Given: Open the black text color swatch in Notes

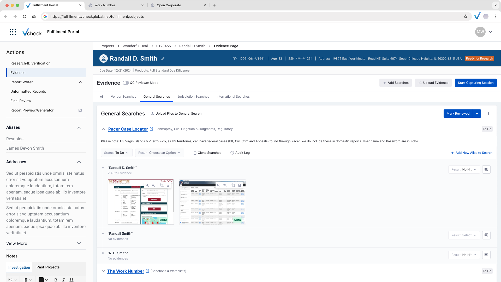Looking at the screenshot, I should (x=43, y=280).
